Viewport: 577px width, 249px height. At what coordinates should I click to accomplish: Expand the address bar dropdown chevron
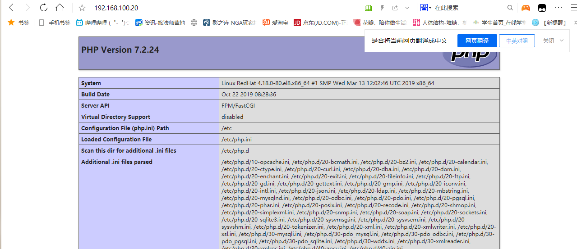click(x=407, y=8)
